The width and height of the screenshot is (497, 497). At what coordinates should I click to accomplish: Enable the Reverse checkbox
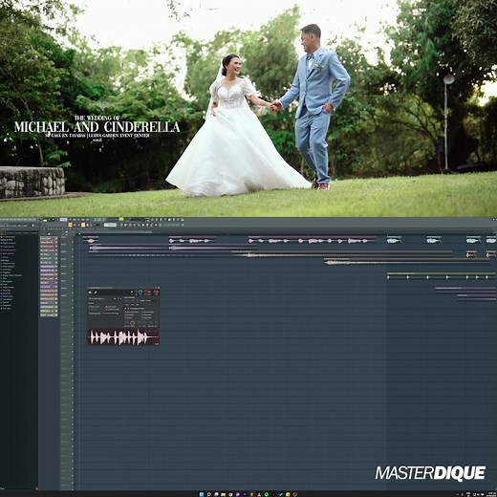coord(129,317)
